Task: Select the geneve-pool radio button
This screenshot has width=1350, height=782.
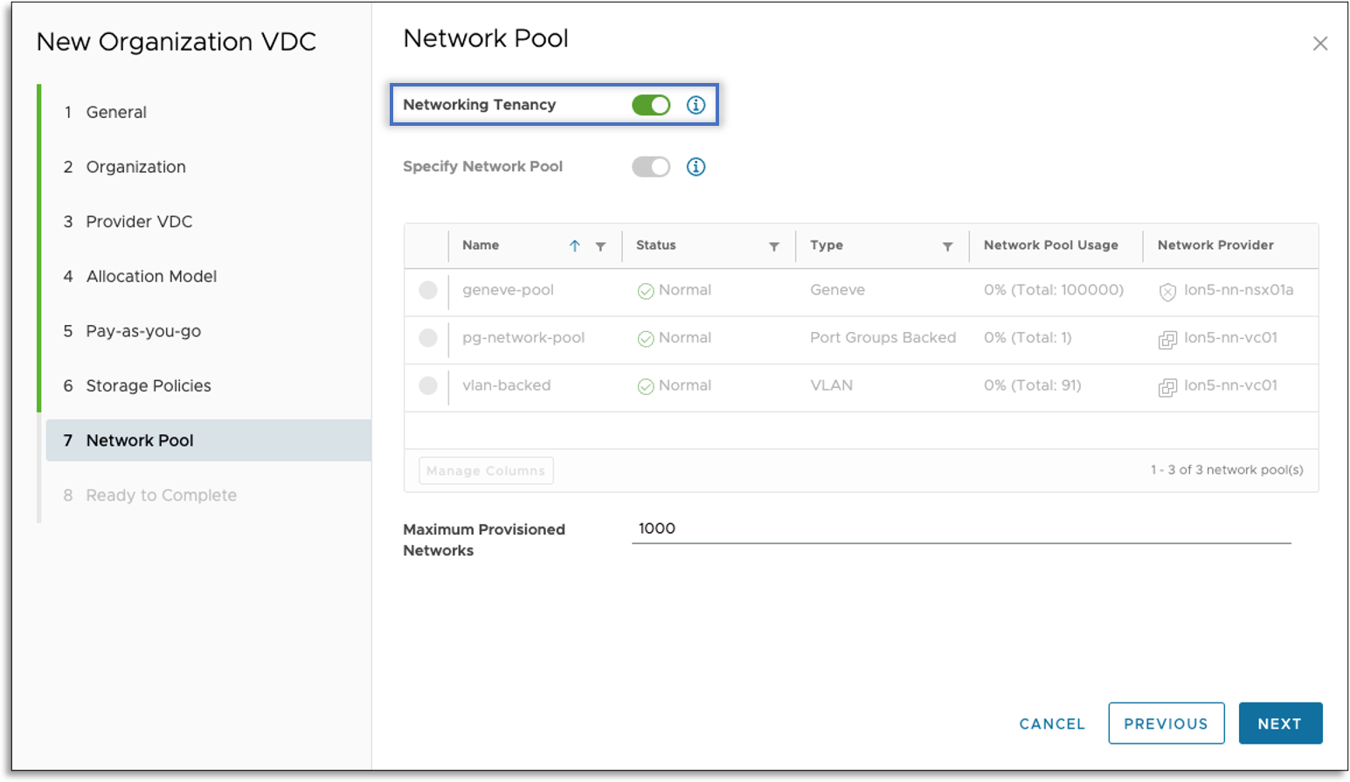Action: tap(428, 290)
